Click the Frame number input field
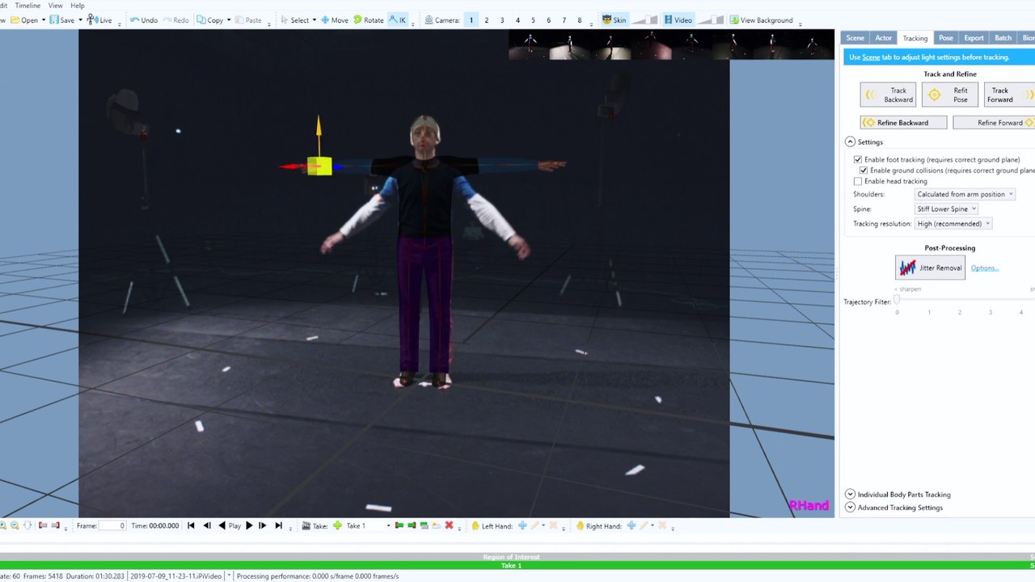This screenshot has width=1035, height=582. (x=112, y=525)
